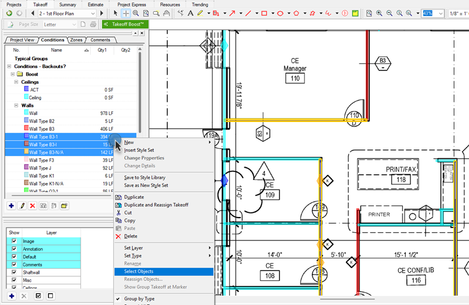The height and width of the screenshot is (305, 469).
Task: Open the page selector '2 - 1st Floor Plan' dropdown
Action: [x=93, y=13]
